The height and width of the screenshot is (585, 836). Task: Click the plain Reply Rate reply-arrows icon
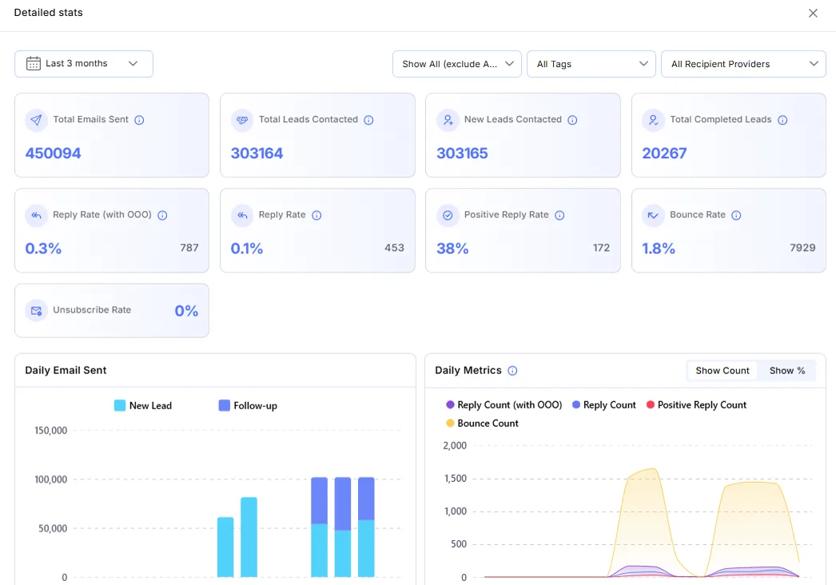(x=242, y=216)
